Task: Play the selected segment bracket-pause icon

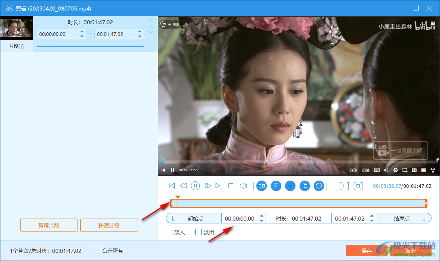Action: pos(344,186)
